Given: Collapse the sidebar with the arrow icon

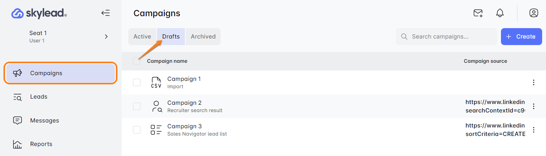Looking at the screenshot, I should click(x=106, y=13).
